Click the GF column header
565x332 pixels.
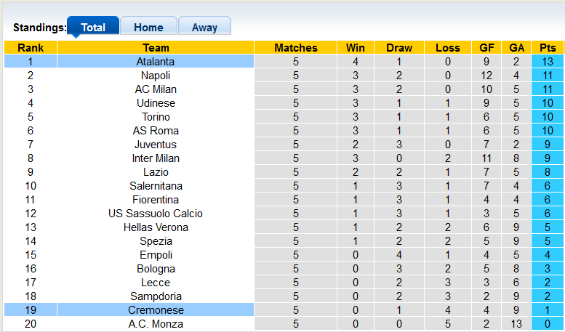[x=484, y=48]
